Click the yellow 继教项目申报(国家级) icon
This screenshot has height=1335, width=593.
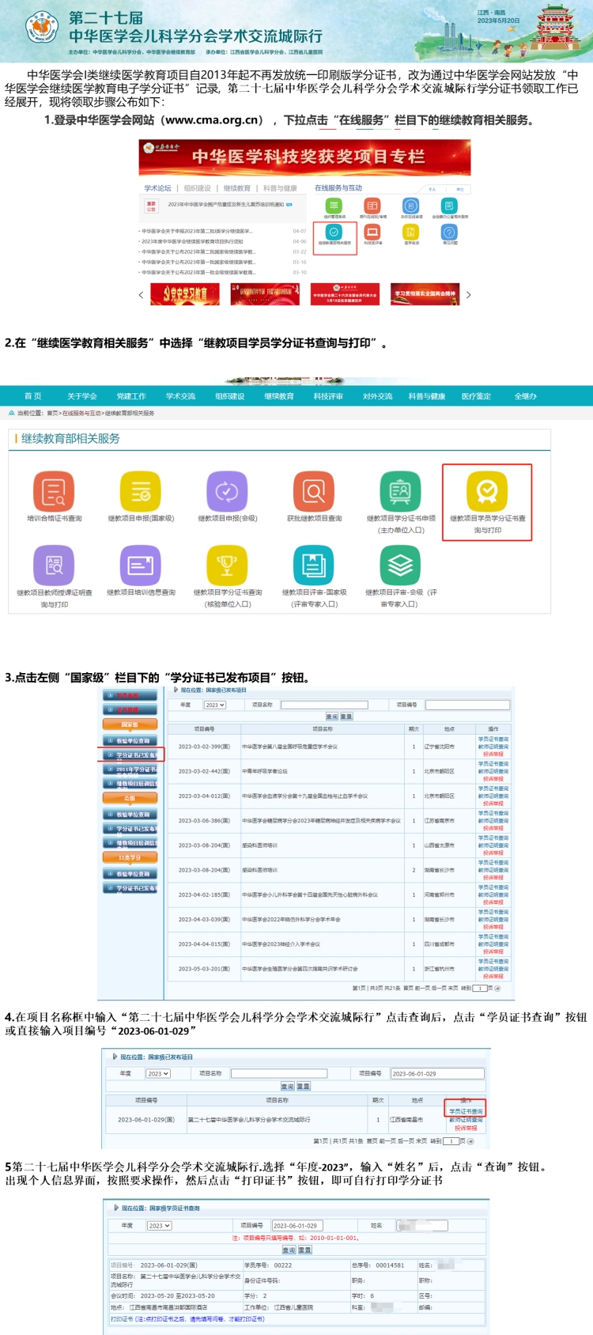click(141, 491)
